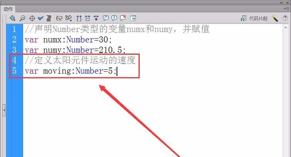Click the comment '//定义太阳元件运动的速度'

(80, 60)
